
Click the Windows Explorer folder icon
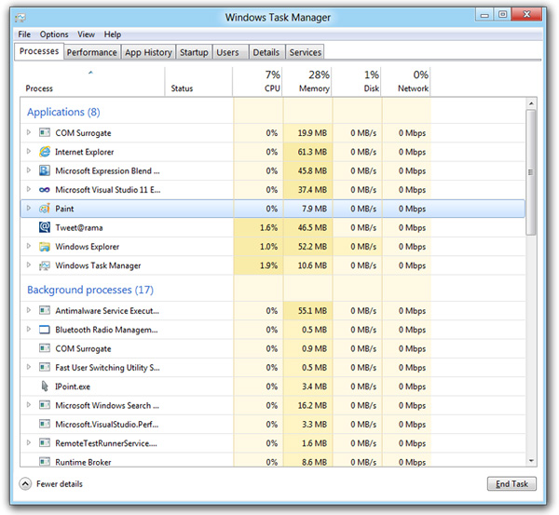pos(44,247)
